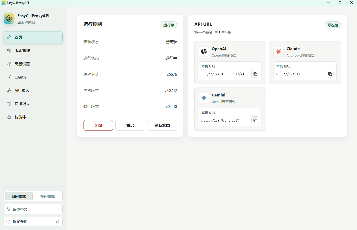
Task: Maximize the EasyCLIProxyAPI window
Action: pos(340,3)
